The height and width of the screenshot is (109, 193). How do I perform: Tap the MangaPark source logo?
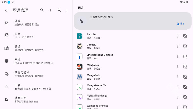[x=79, y=77]
